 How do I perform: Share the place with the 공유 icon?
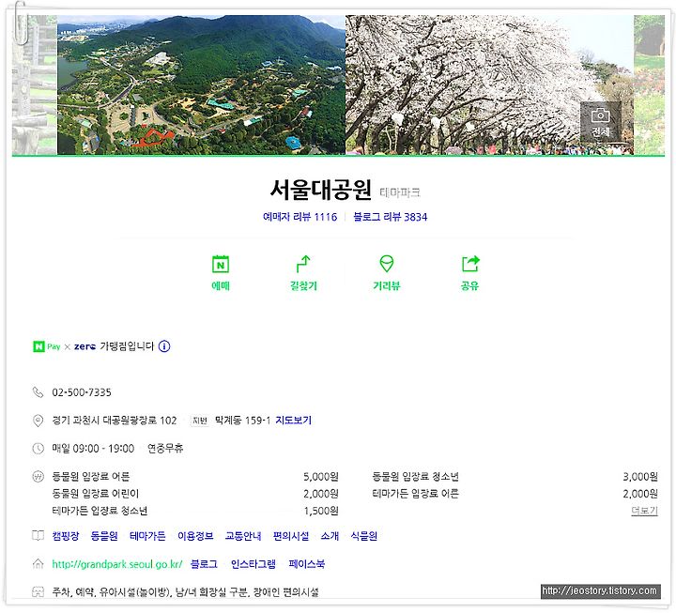pyautogui.click(x=470, y=264)
